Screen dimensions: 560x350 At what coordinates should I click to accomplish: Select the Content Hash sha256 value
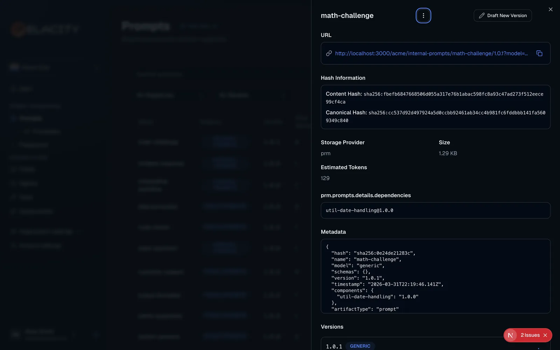(x=434, y=98)
